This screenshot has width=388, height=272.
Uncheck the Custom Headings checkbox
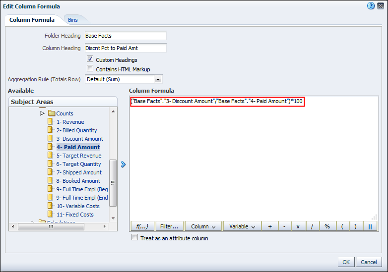click(x=90, y=59)
